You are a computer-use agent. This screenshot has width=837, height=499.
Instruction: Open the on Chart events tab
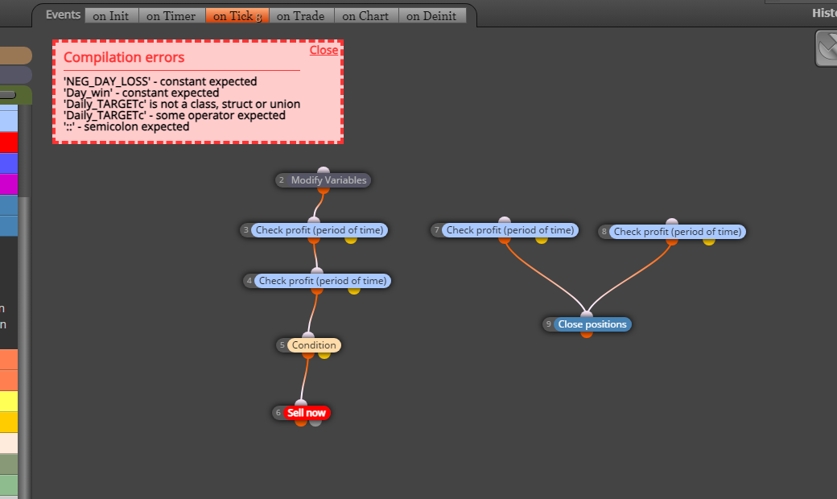365,16
